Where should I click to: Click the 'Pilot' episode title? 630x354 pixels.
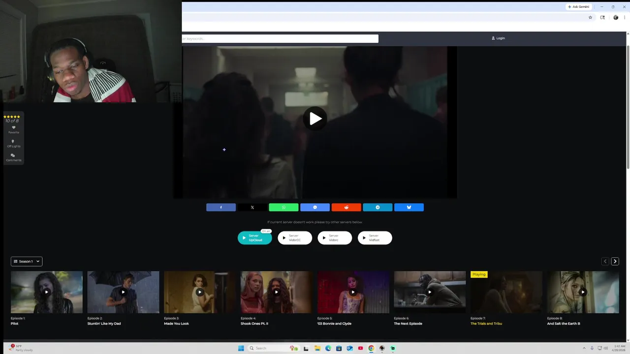[x=14, y=324]
